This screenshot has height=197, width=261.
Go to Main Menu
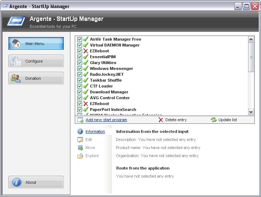[x=36, y=44]
